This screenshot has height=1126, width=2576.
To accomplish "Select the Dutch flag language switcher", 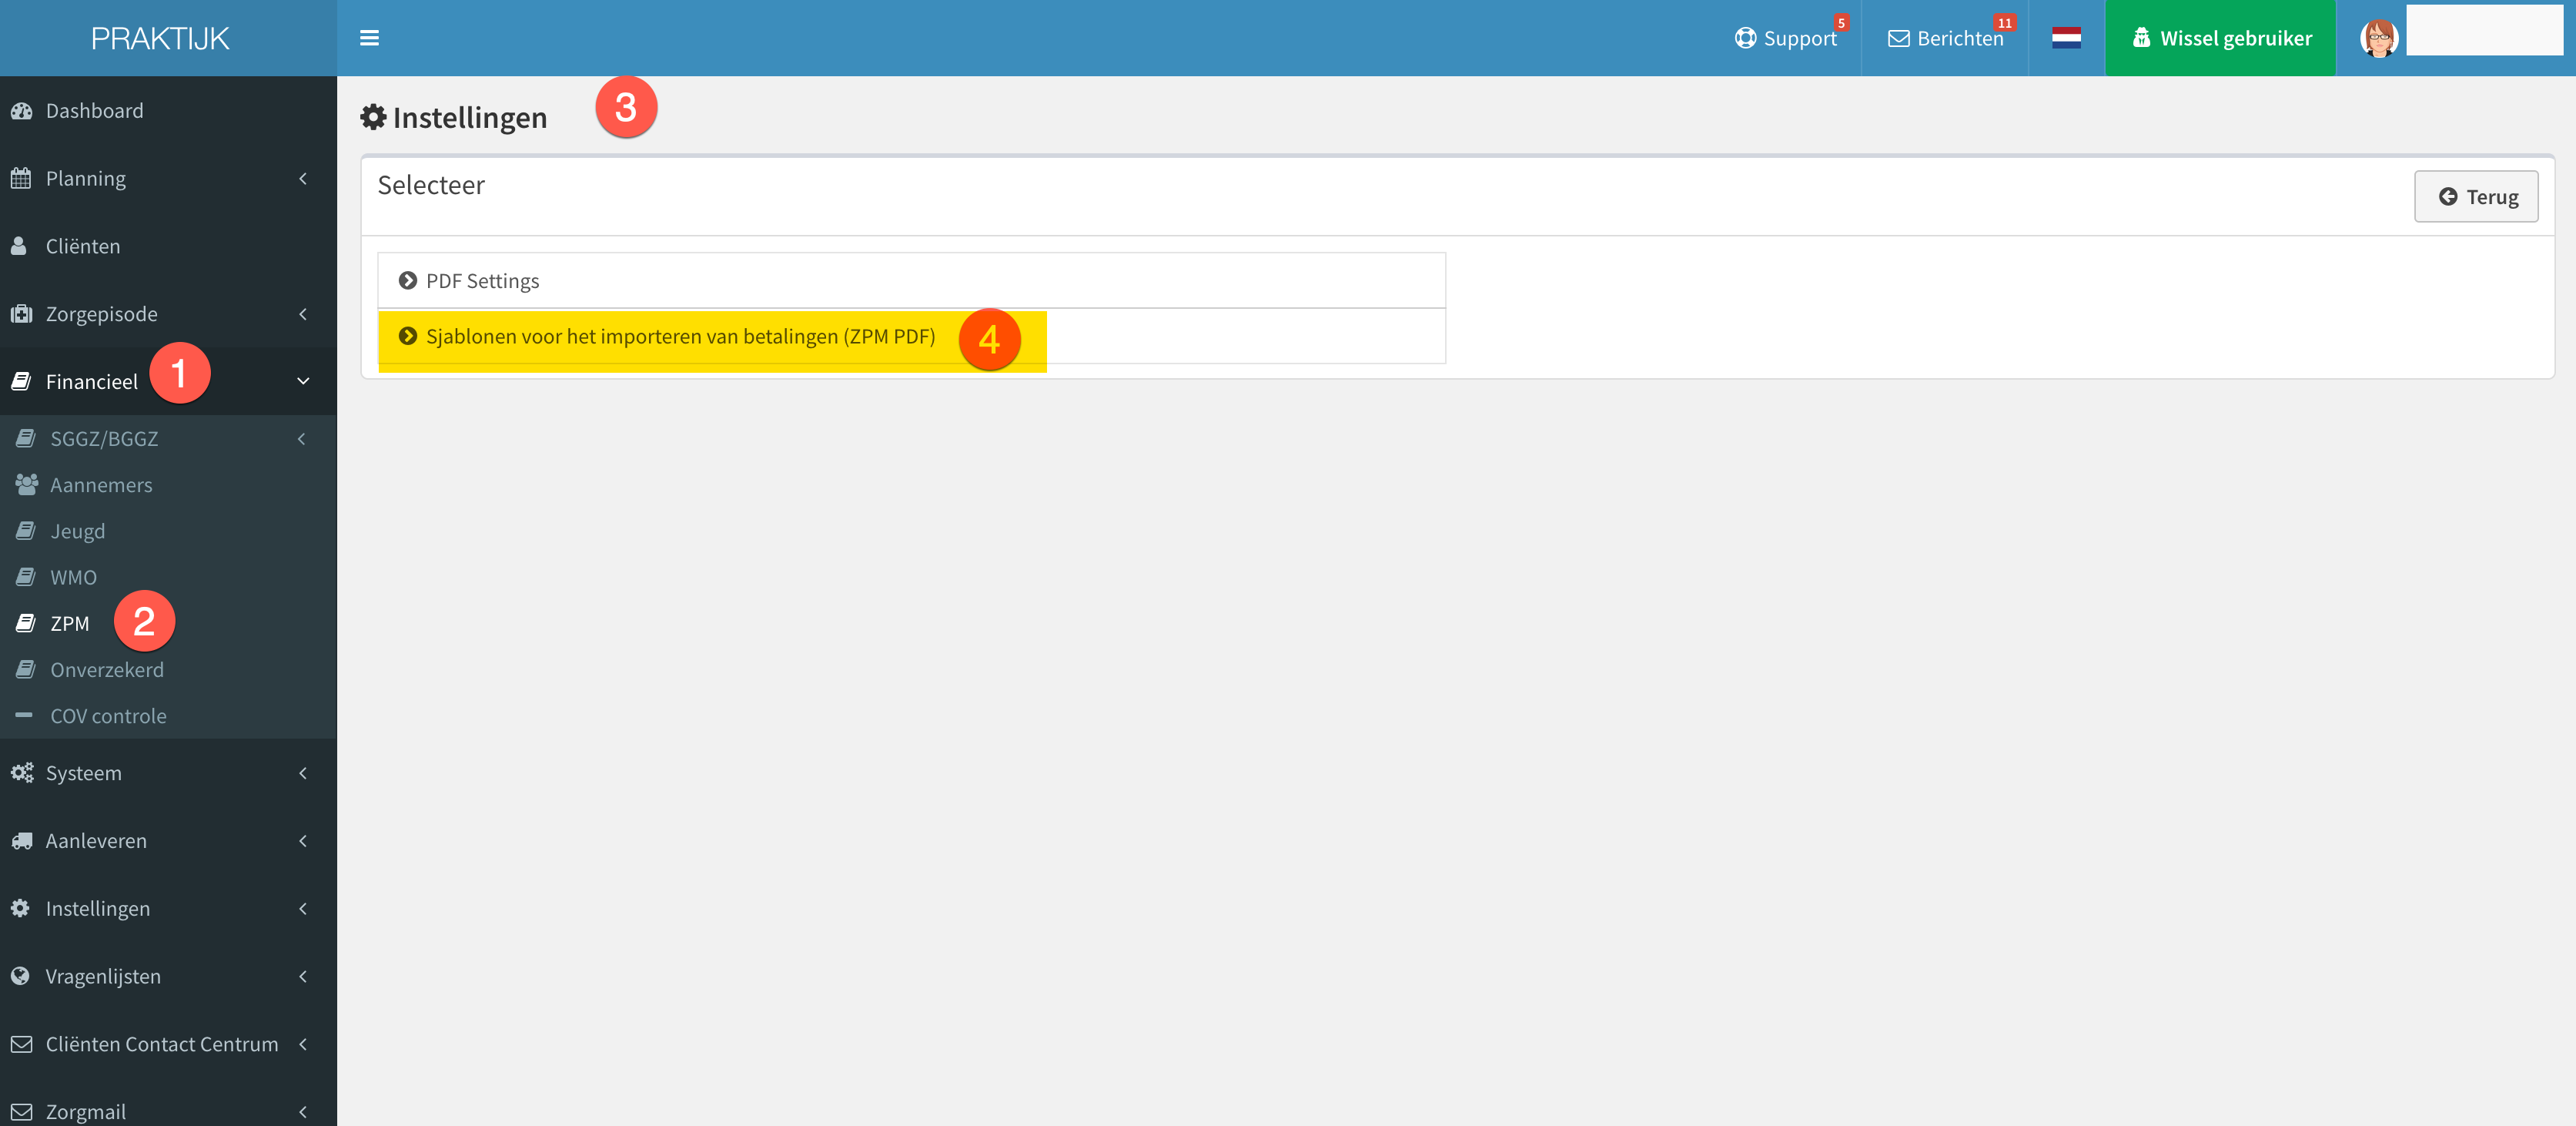I will pyautogui.click(x=2066, y=38).
